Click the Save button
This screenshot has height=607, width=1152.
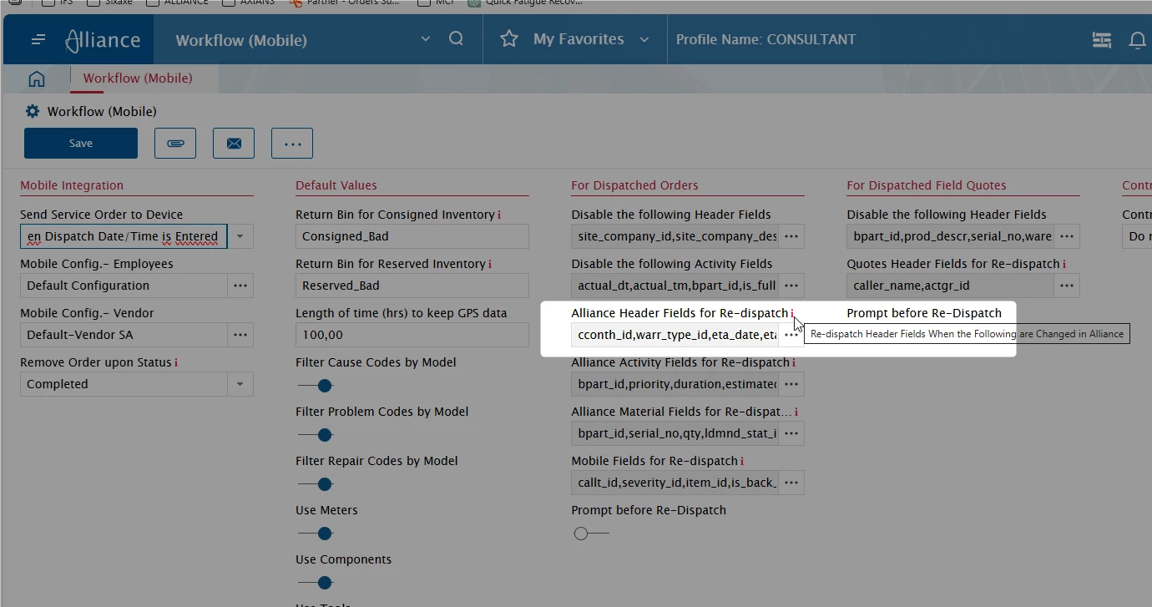81,144
